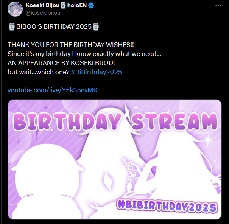This screenshot has height=224, width=229.
Task: Open the youtube.com/live stream link
Action: tap(55, 90)
